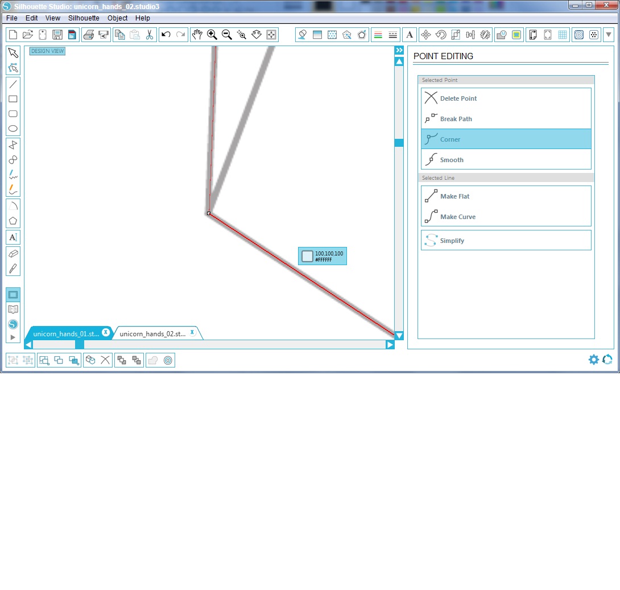Fit the page to window
This screenshot has height=590, width=620.
271,35
